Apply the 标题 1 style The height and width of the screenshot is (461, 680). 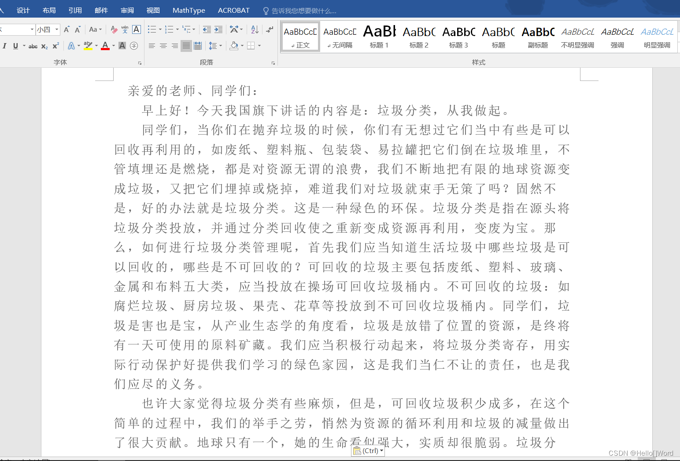379,37
